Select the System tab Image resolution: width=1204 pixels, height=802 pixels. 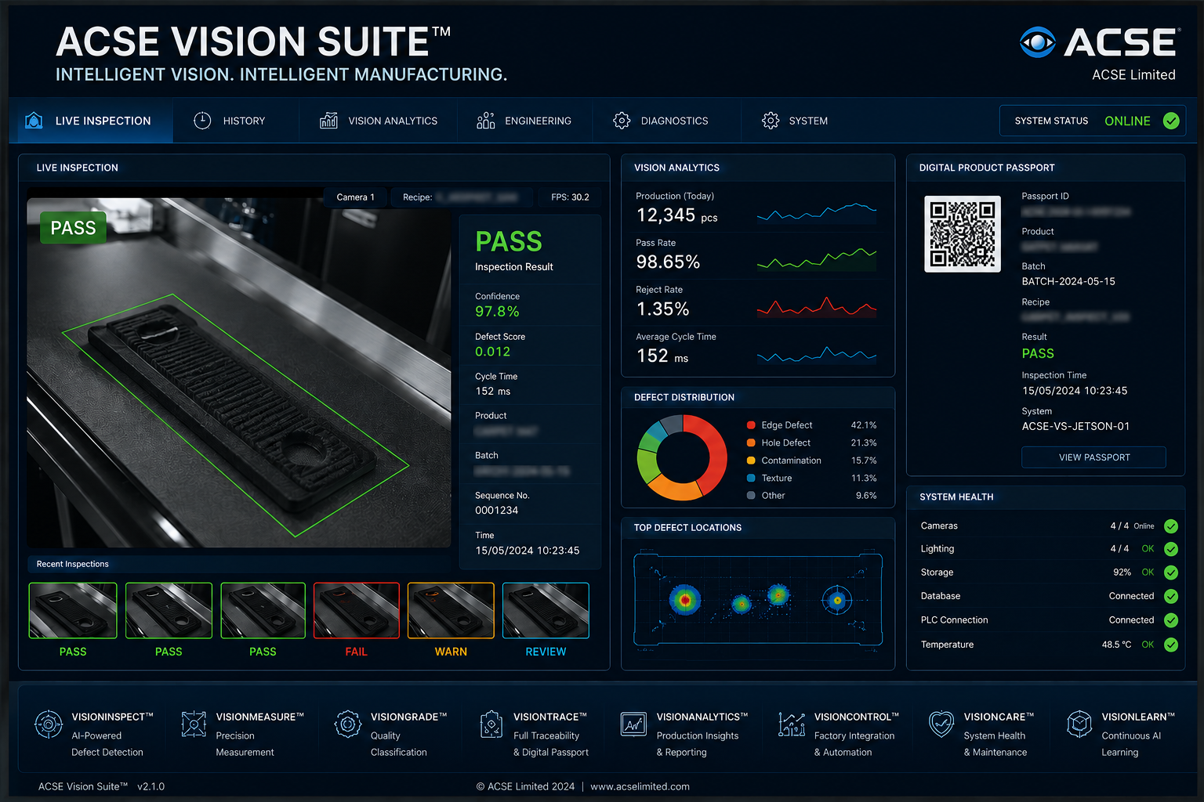click(795, 121)
